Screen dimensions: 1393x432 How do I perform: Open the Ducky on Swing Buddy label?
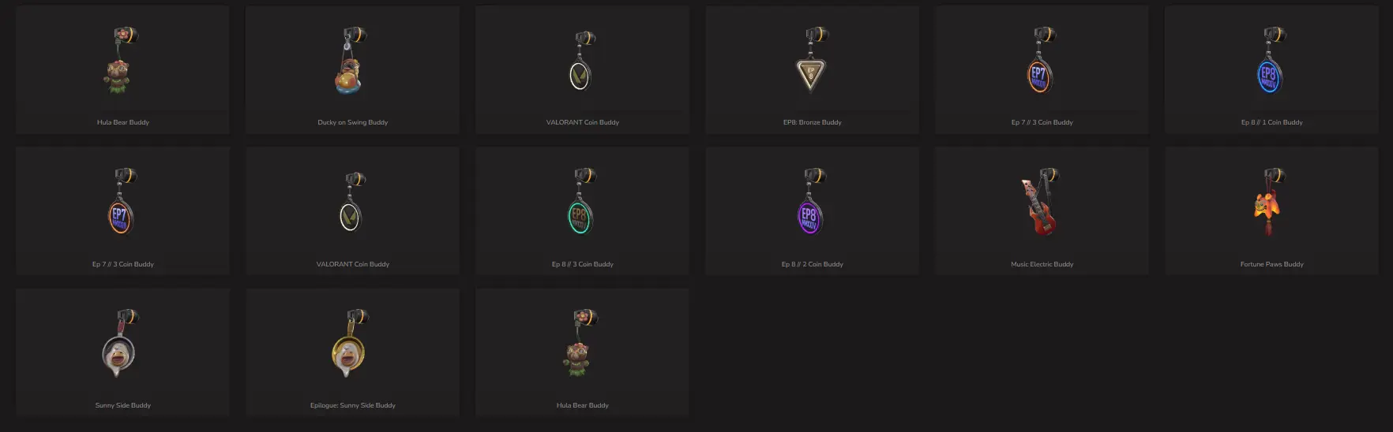[352, 122]
